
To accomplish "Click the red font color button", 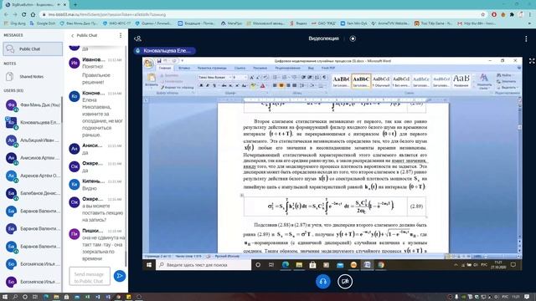I will tap(262, 85).
